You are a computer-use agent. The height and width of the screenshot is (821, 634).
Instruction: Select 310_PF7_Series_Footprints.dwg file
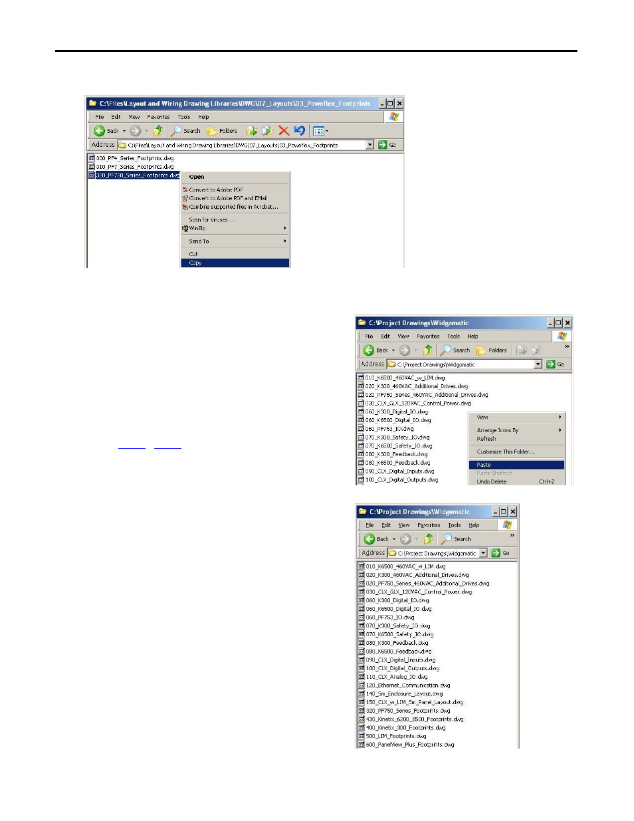131,167
